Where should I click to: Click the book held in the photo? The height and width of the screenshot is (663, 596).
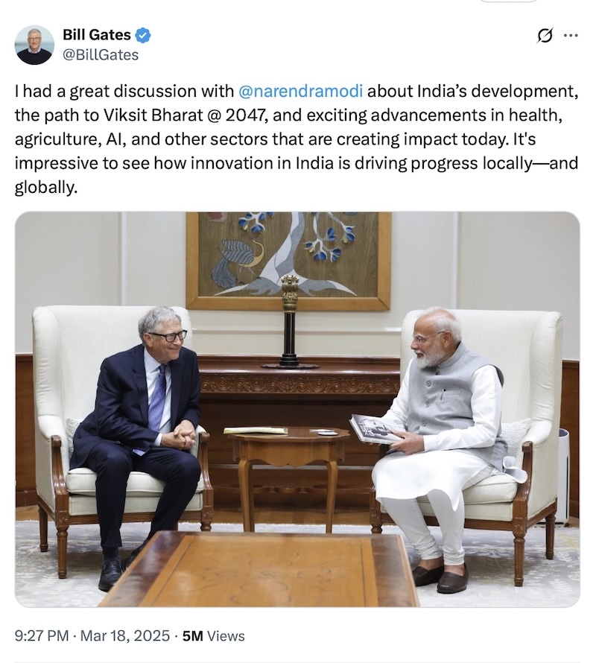pyautogui.click(x=375, y=430)
